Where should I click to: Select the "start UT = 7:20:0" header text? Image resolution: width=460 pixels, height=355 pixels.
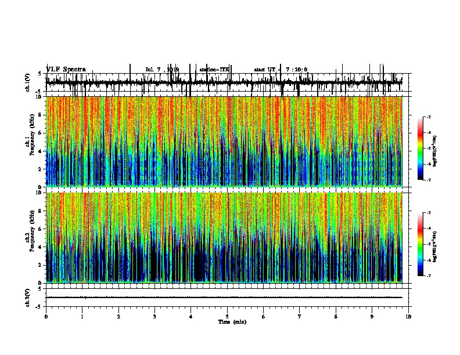point(281,70)
